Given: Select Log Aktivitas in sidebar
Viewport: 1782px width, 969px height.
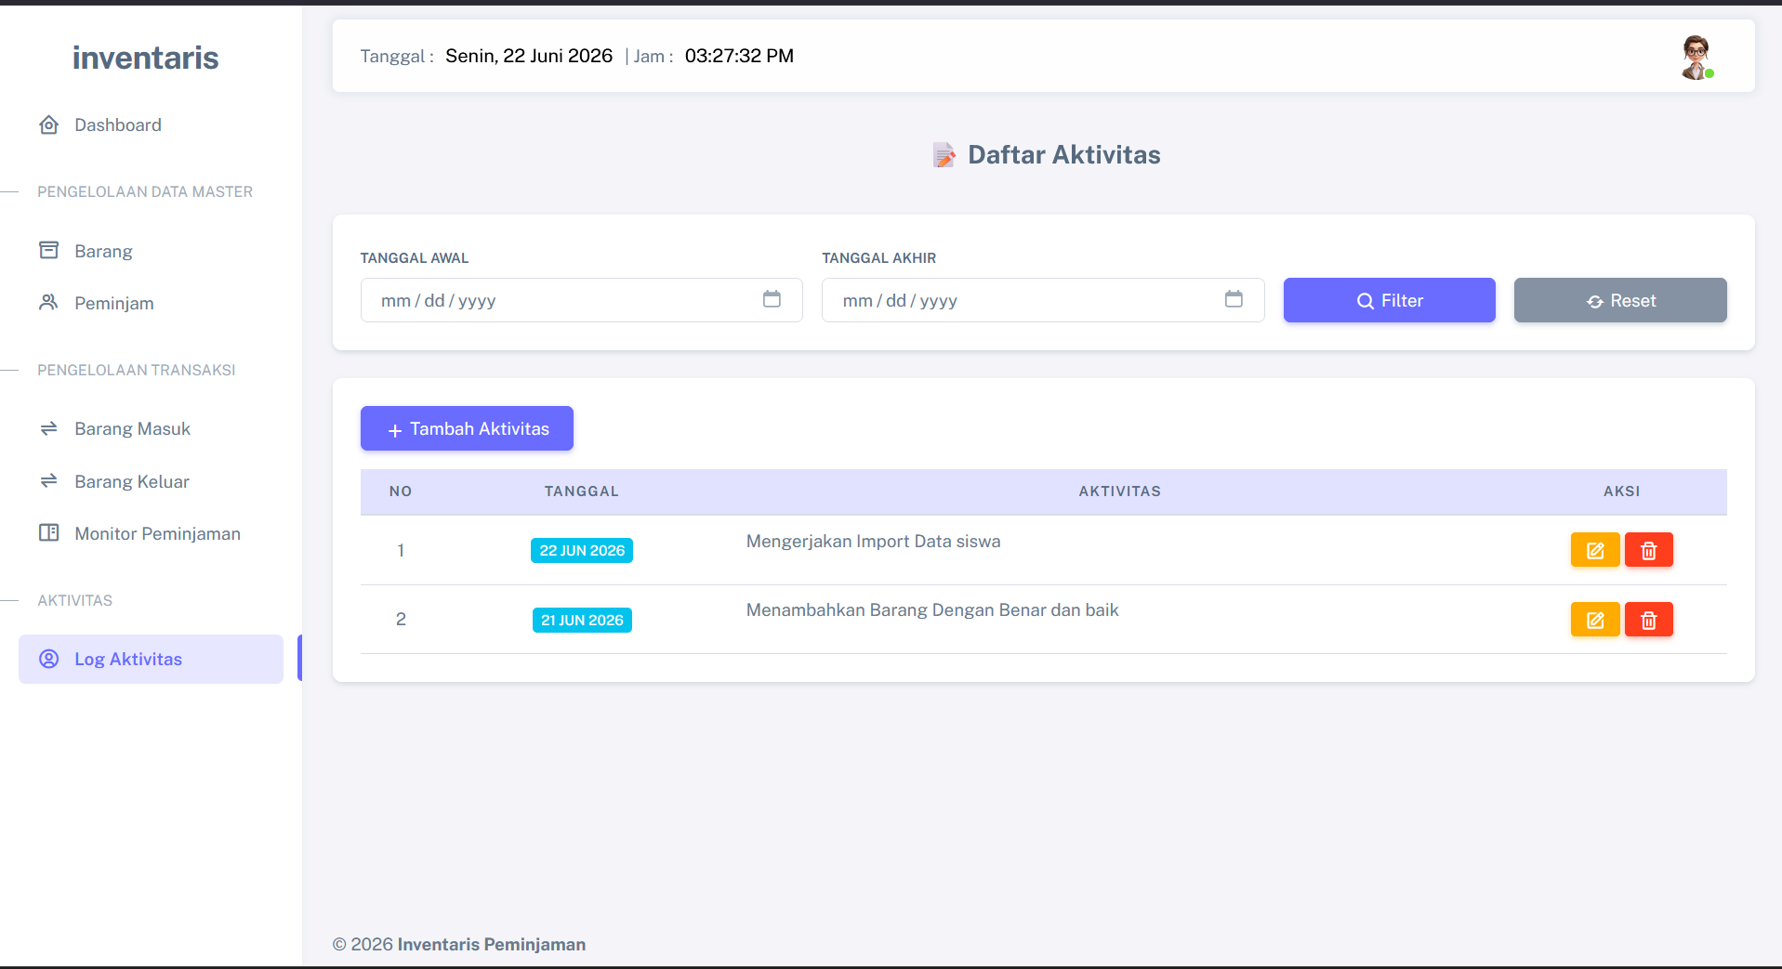Looking at the screenshot, I should [151, 659].
